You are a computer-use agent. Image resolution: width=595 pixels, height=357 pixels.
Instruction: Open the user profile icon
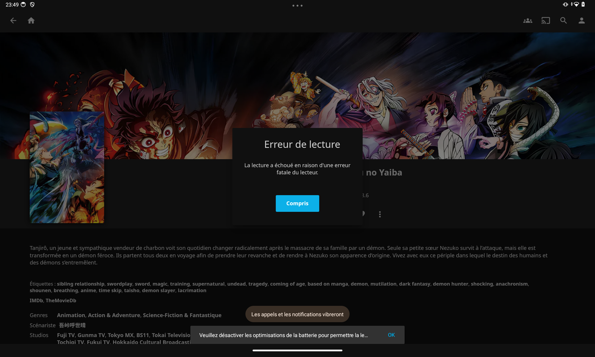click(581, 21)
